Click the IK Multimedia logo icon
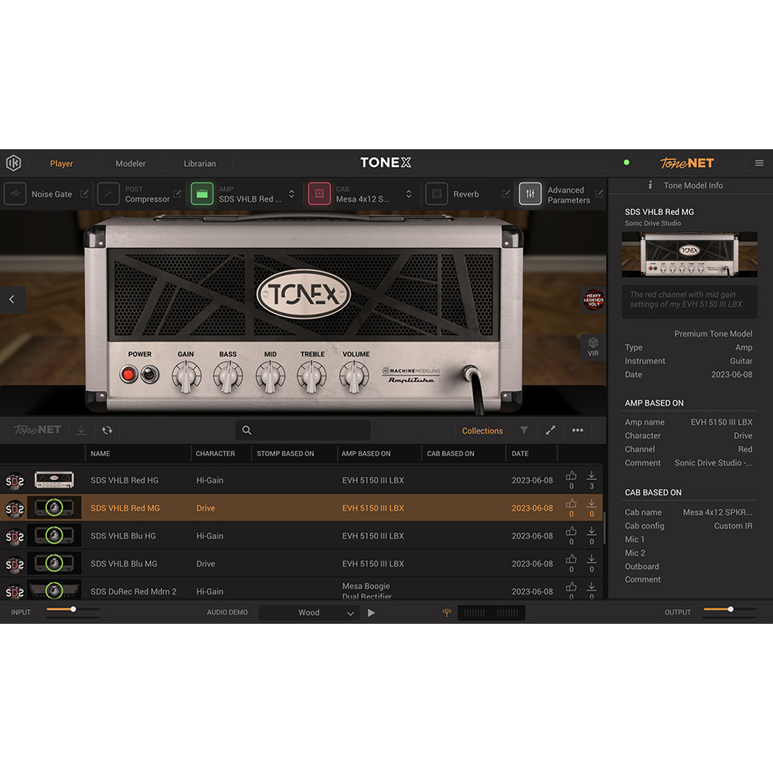This screenshot has height=773, width=773. click(13, 163)
